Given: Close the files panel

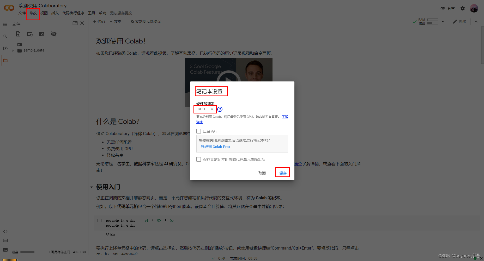Looking at the screenshot, I should [x=82, y=23].
